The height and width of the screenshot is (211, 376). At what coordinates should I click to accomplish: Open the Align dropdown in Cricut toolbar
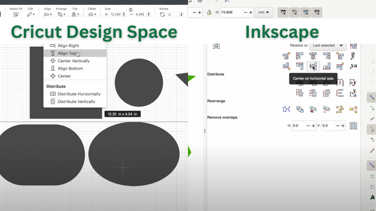[47, 14]
